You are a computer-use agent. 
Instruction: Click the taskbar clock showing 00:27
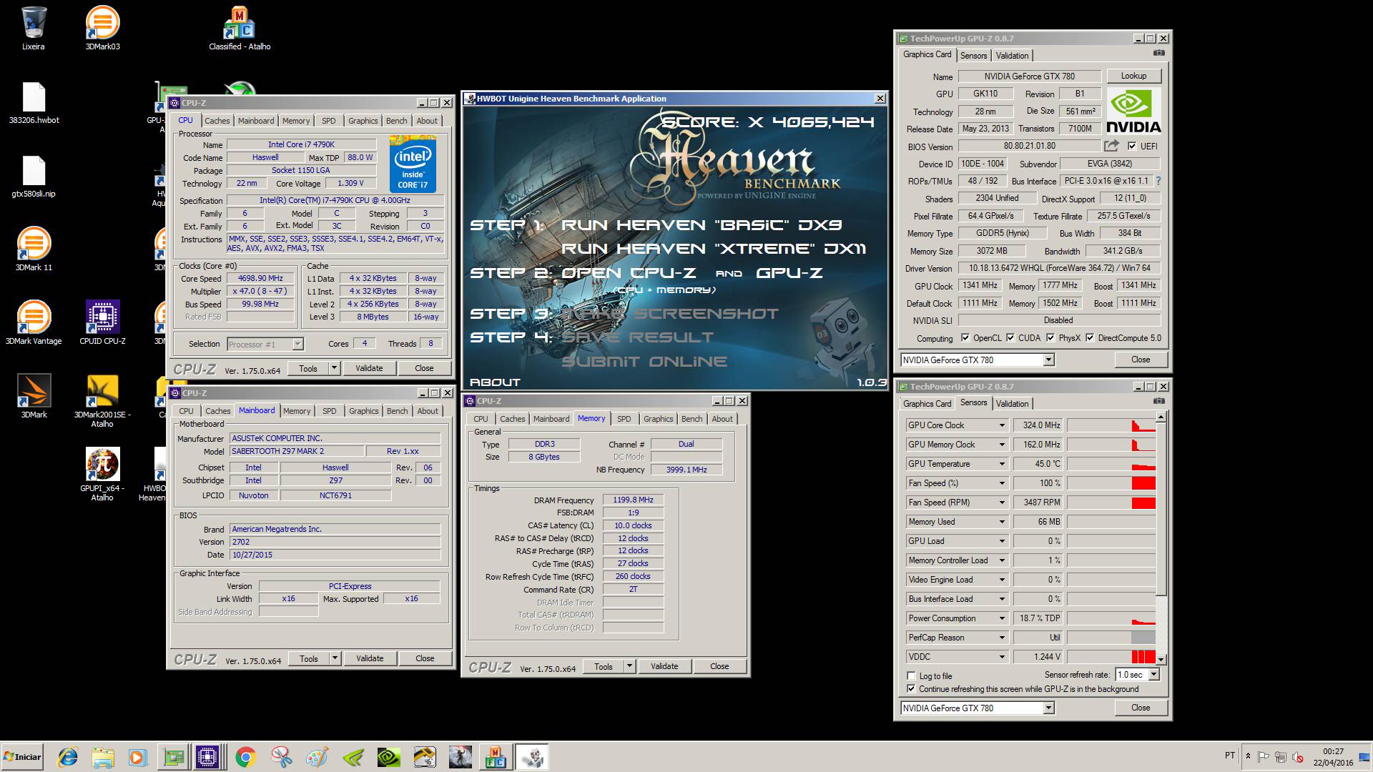click(1333, 752)
